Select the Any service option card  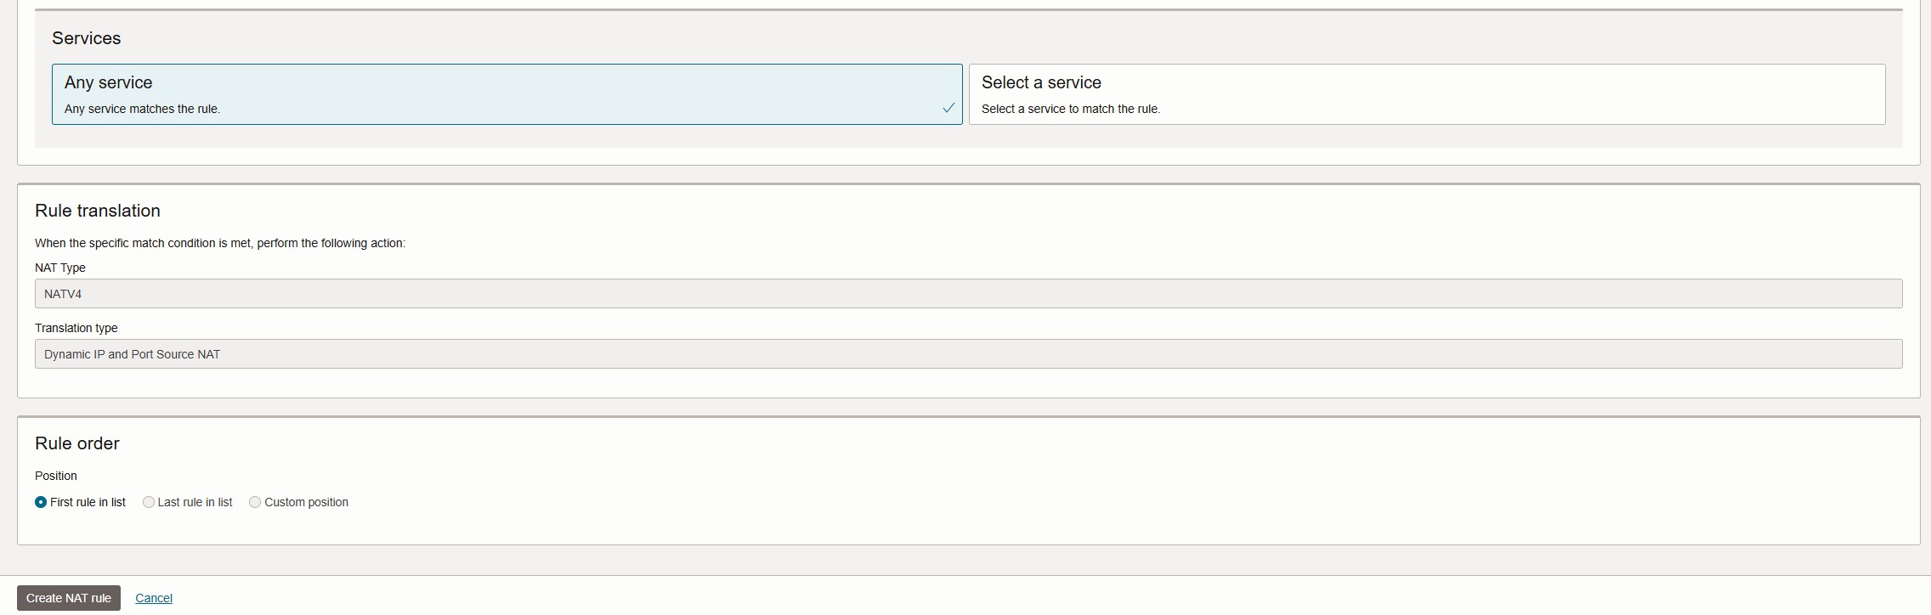click(x=507, y=94)
